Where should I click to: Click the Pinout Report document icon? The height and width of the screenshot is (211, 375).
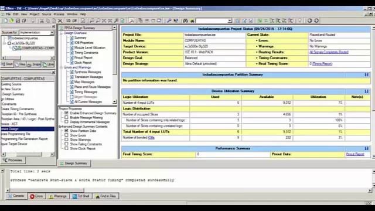coord(71,57)
